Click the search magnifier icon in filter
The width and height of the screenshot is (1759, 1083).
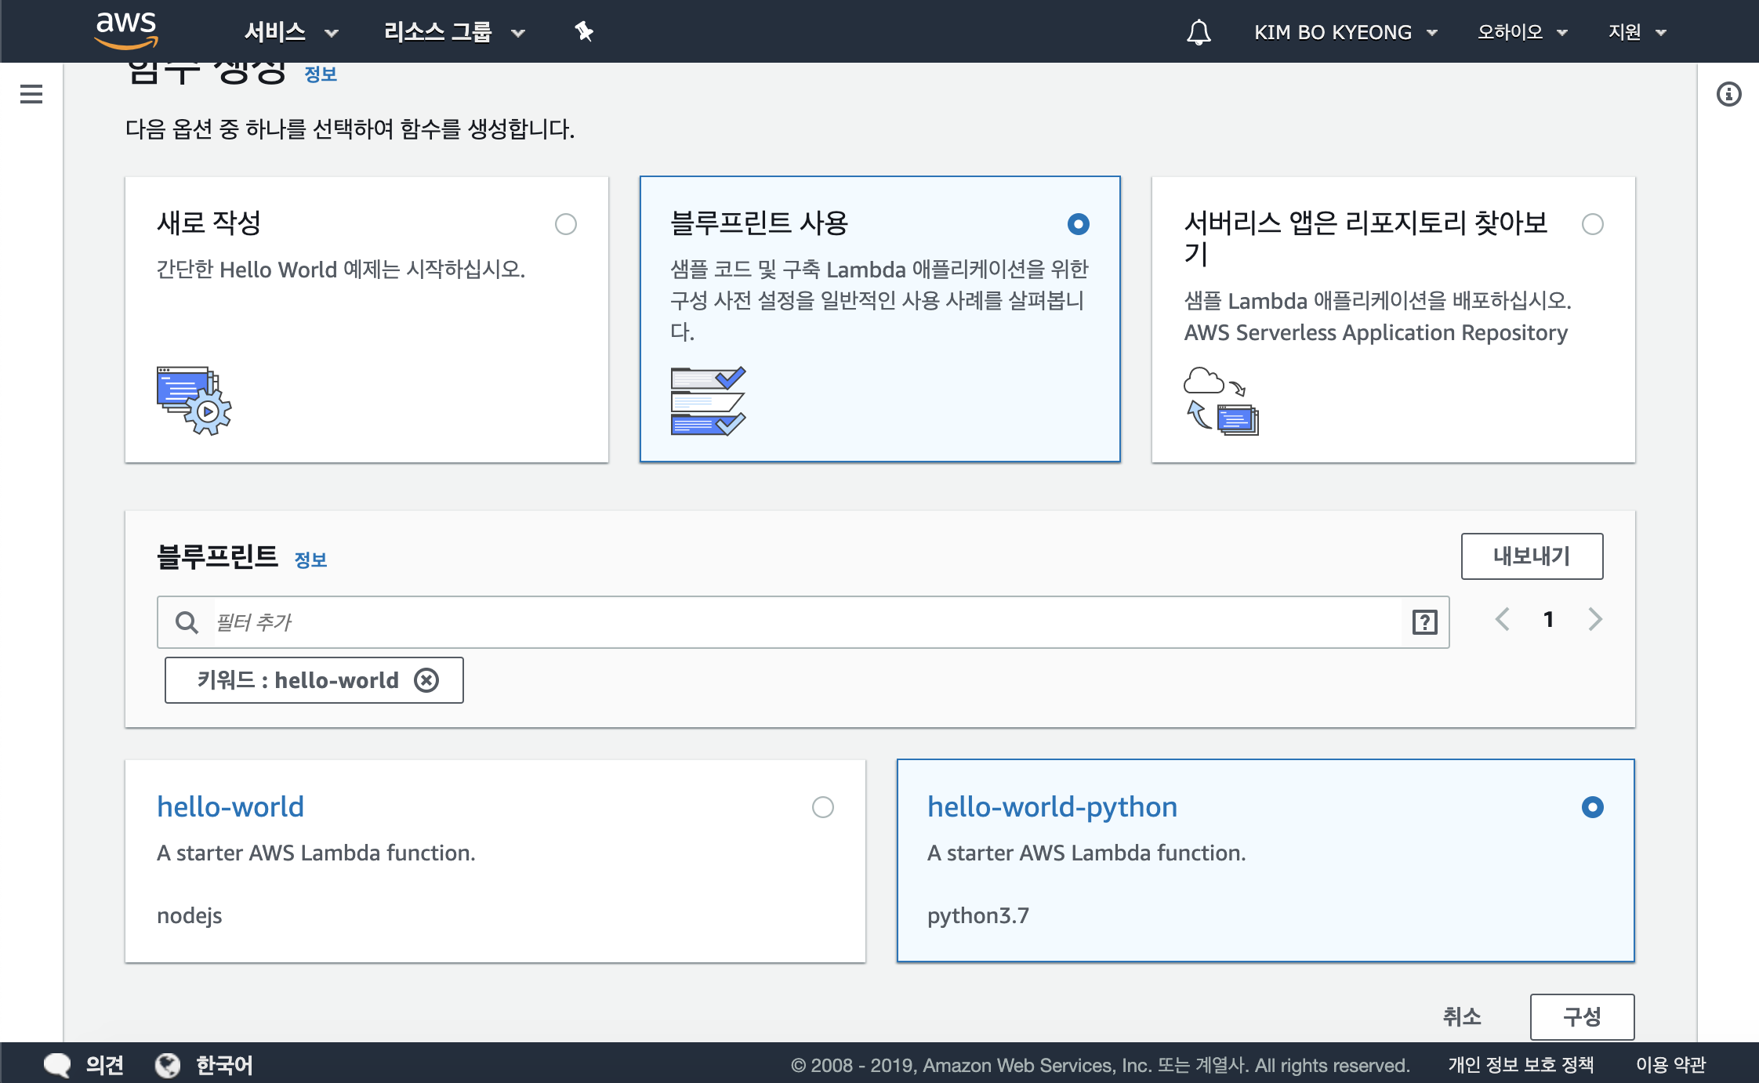click(x=187, y=622)
